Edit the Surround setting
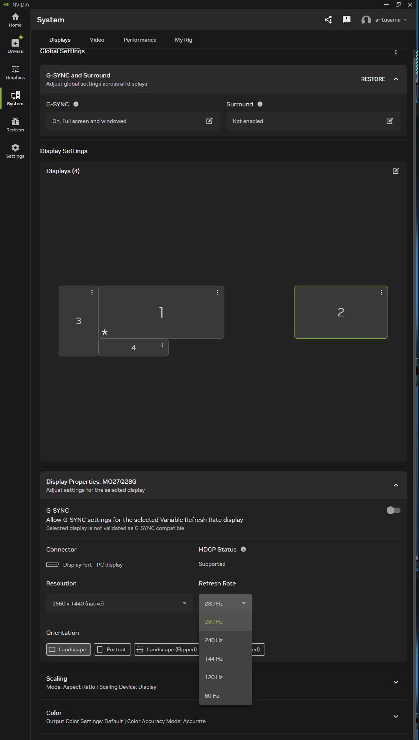 tap(390, 121)
